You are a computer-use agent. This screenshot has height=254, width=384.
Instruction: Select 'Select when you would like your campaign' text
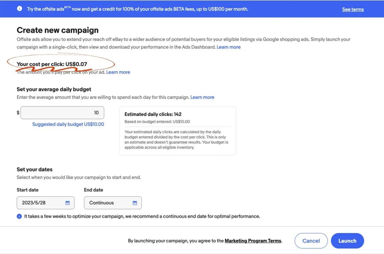(x=79, y=178)
